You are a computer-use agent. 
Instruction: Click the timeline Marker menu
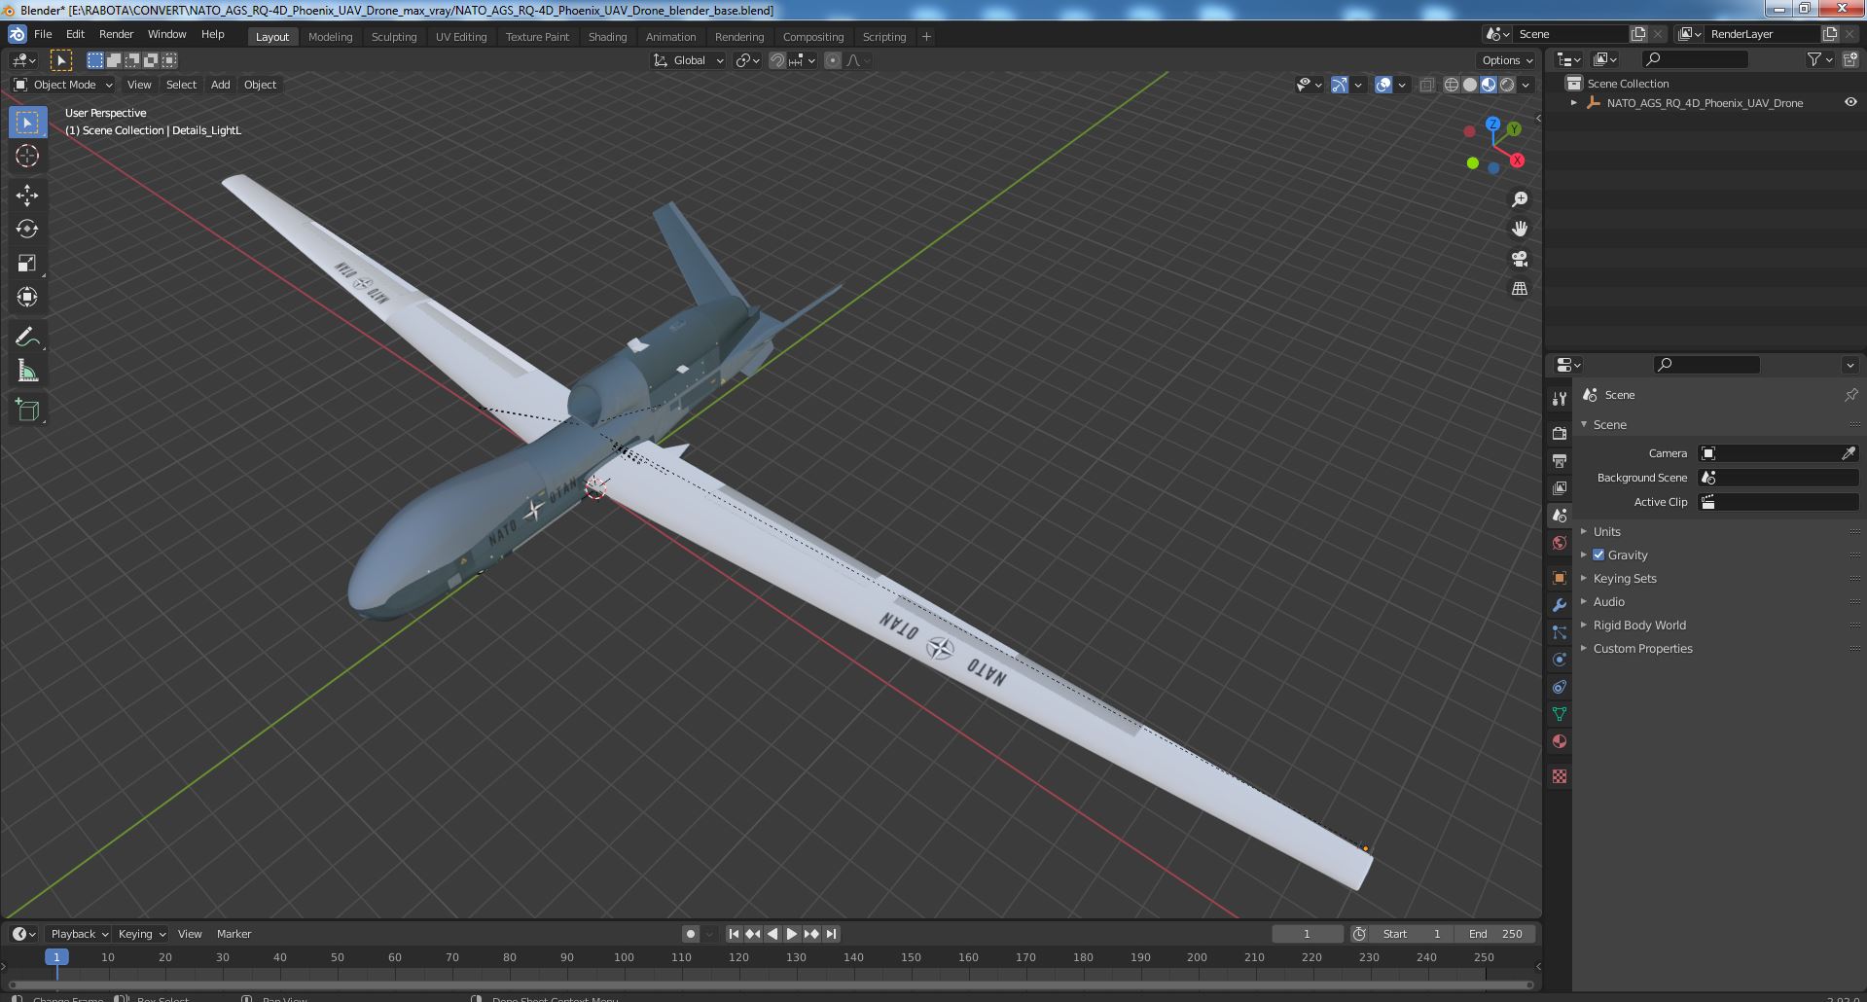(x=233, y=934)
